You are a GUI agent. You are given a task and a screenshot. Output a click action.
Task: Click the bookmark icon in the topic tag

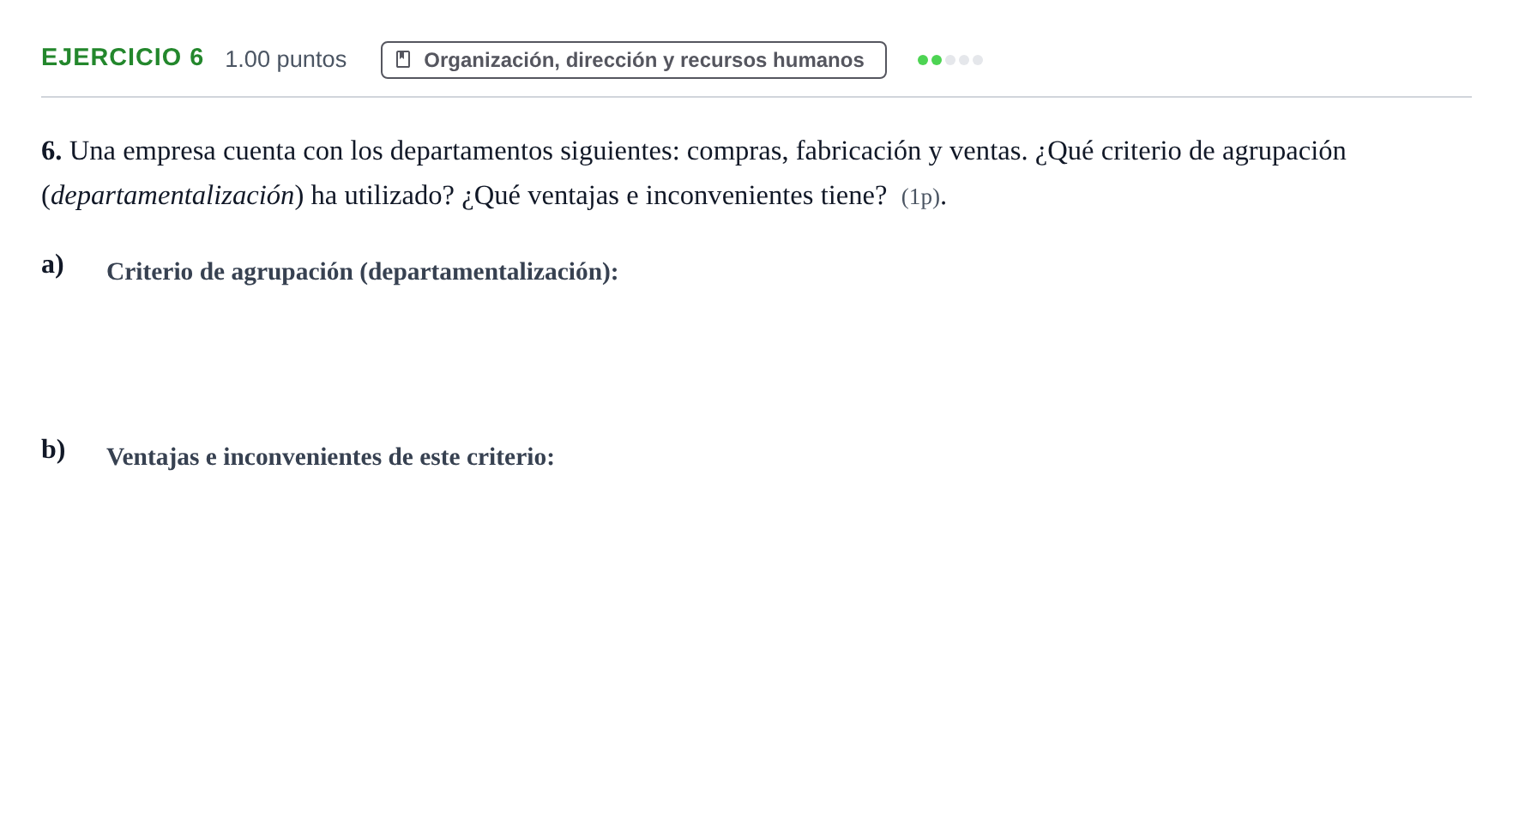pos(403,59)
